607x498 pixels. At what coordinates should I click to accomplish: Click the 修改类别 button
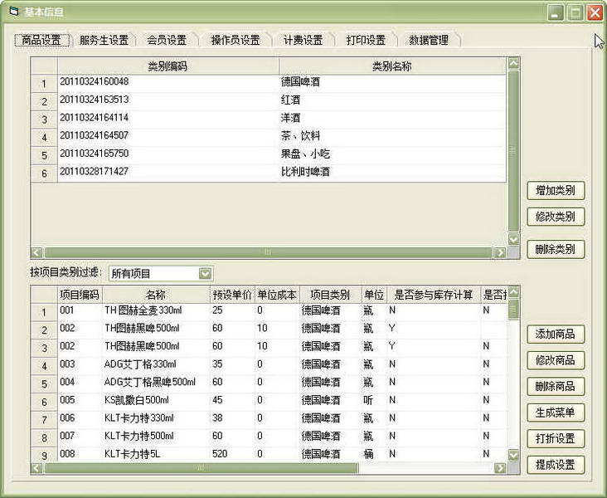tap(556, 217)
